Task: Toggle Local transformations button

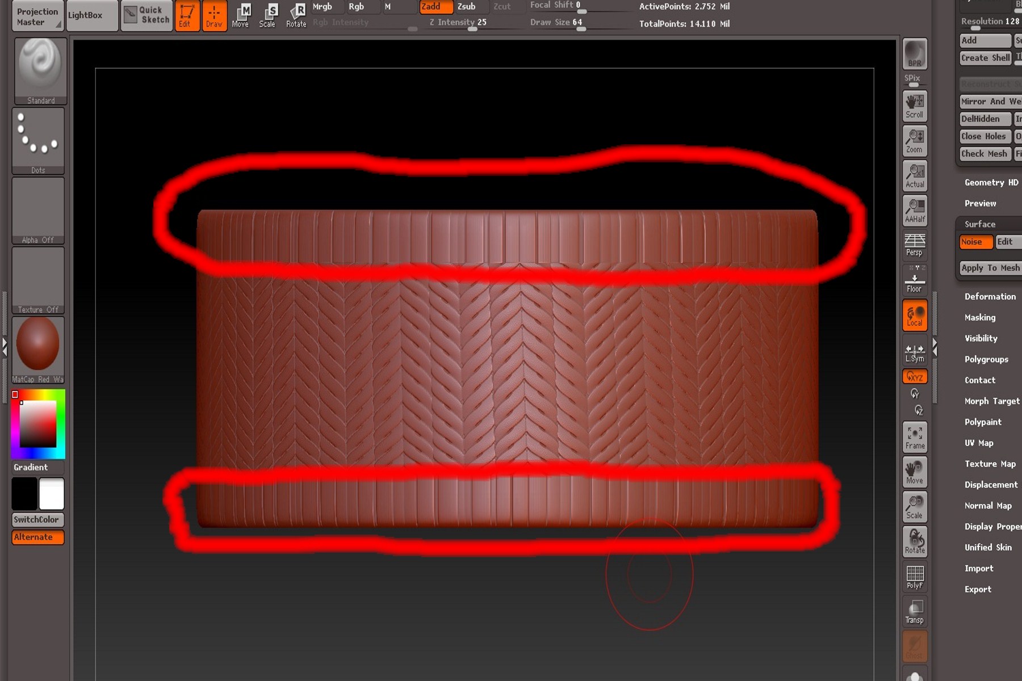Action: coord(915,315)
